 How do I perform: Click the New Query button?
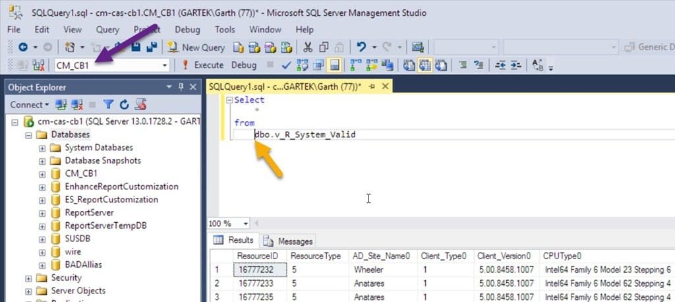196,47
